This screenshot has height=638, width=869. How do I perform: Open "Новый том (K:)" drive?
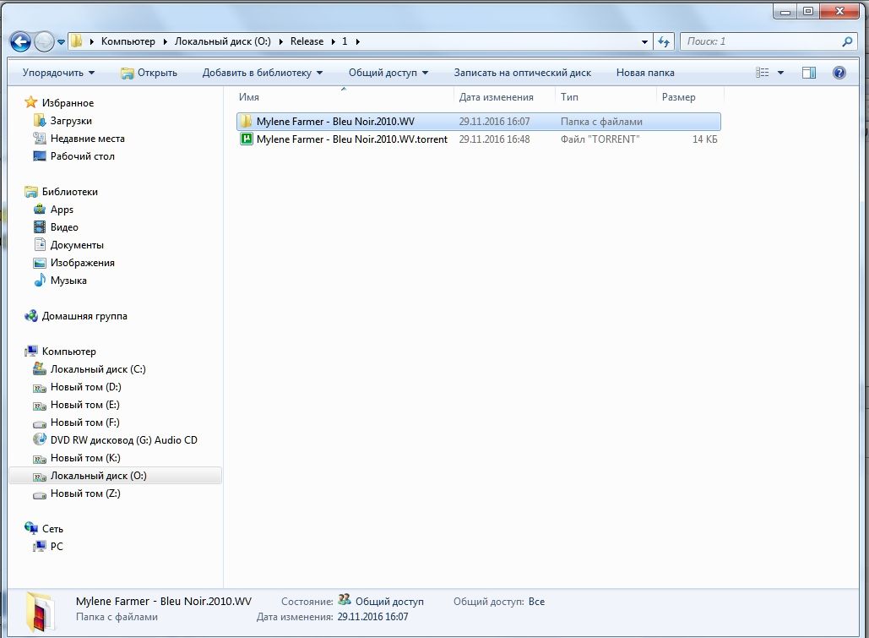click(x=84, y=458)
